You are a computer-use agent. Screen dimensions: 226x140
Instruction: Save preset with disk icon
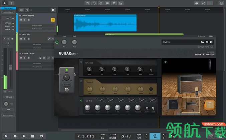(x=207, y=42)
